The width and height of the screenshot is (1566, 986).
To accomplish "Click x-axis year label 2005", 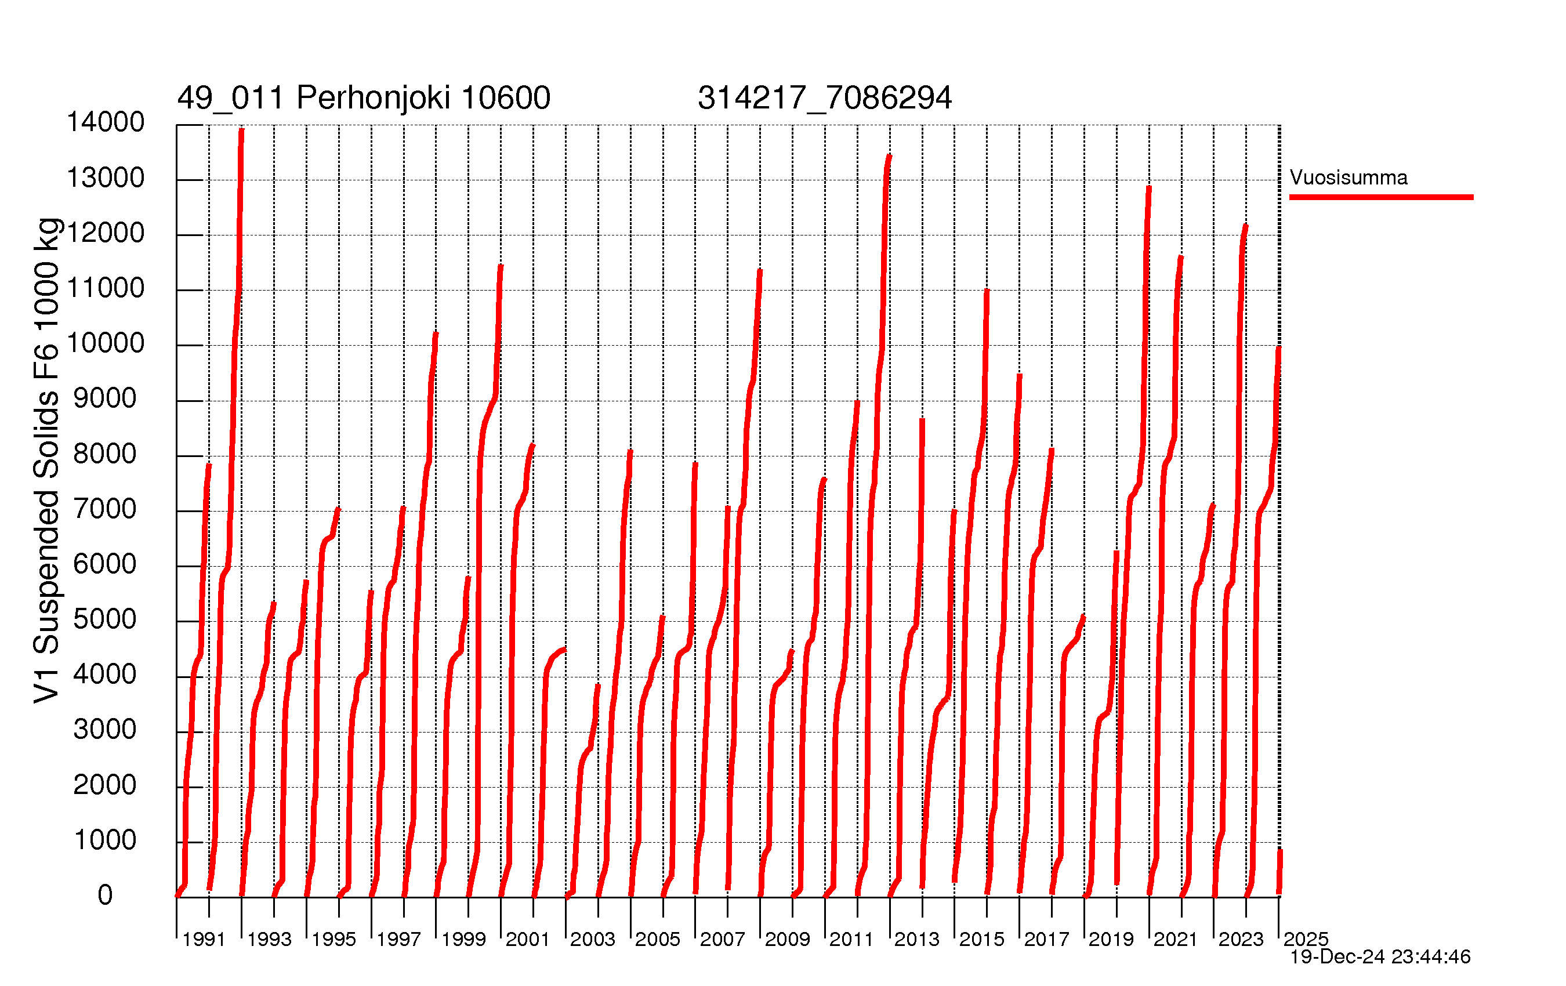I will pyautogui.click(x=658, y=939).
